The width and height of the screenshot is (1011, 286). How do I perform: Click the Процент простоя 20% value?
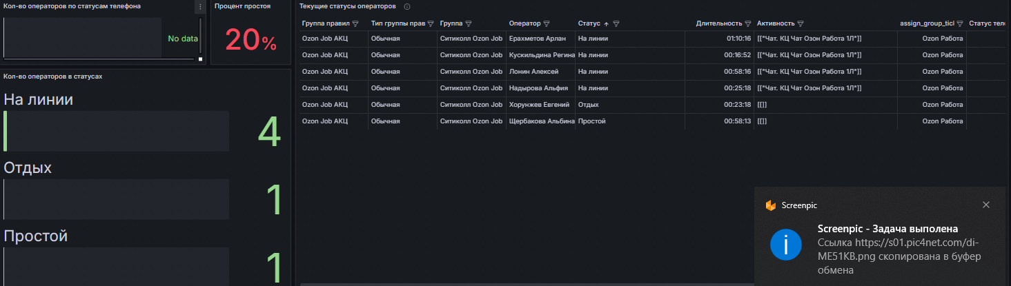(x=251, y=41)
